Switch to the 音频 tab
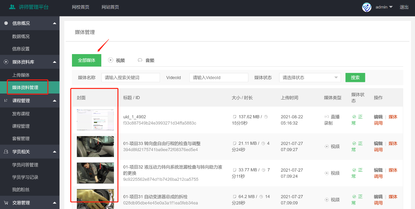415x209 pixels. (146, 60)
